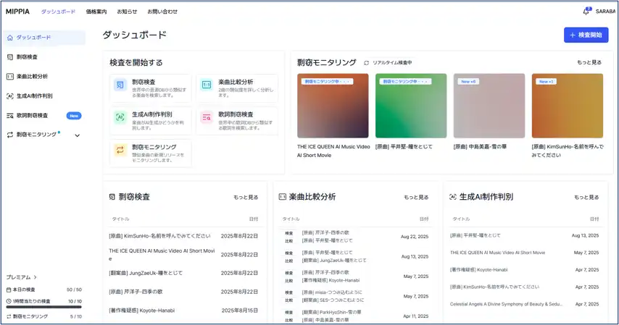Click もっと見る in 楽曲比較分析 panel
The image size is (619, 325).
[x=416, y=197]
